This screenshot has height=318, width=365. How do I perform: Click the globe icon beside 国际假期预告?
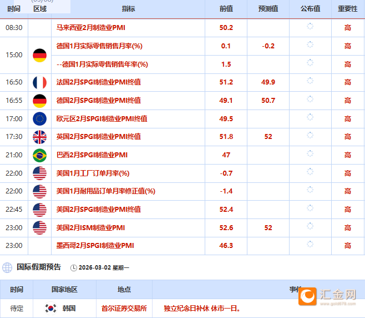tap(7, 267)
